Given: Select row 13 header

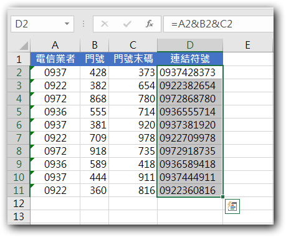Looking at the screenshot, I should click(x=19, y=216).
